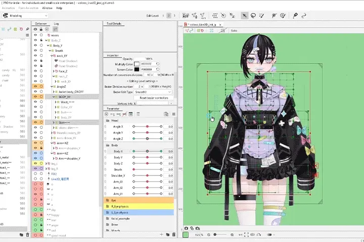Click the Parameter panel hamburger menu icon
Image resolution: width=364 pixels, height=242 pixels.
click(173, 114)
